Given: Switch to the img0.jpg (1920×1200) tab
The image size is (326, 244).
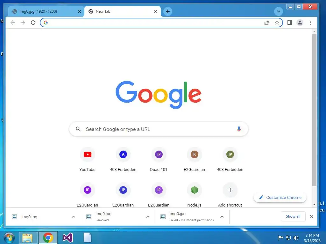Looking at the screenshot, I should pos(46,11).
